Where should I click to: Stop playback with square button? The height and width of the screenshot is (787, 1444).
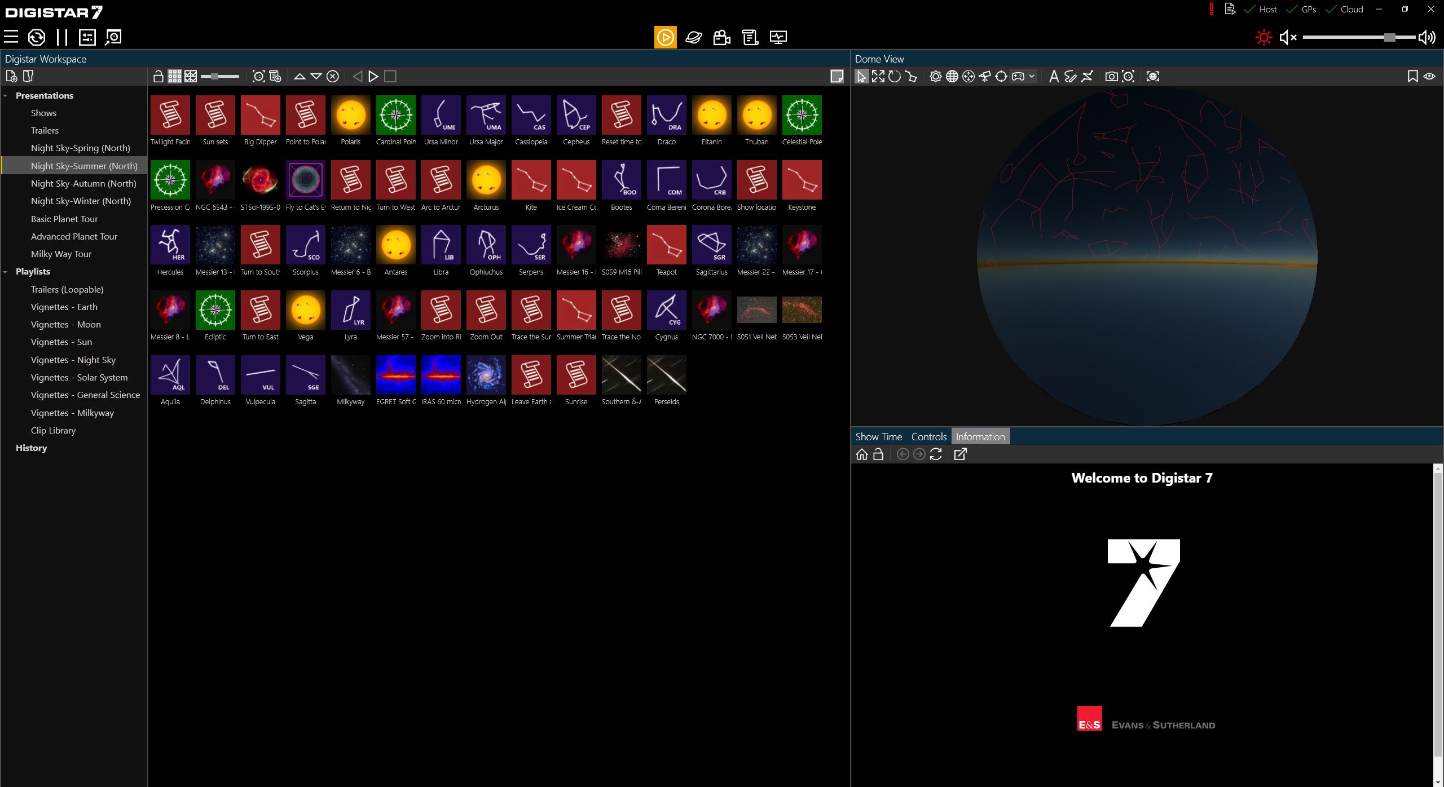click(x=390, y=76)
